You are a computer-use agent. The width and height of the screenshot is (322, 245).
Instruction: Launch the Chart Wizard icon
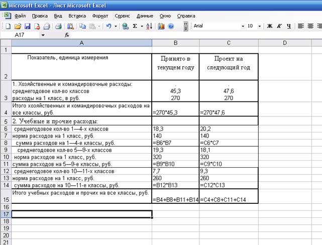point(161,26)
